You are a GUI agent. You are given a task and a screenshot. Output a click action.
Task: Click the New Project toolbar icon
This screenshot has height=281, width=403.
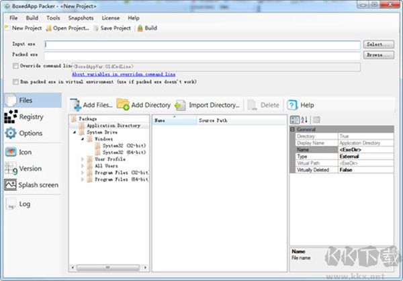7,28
